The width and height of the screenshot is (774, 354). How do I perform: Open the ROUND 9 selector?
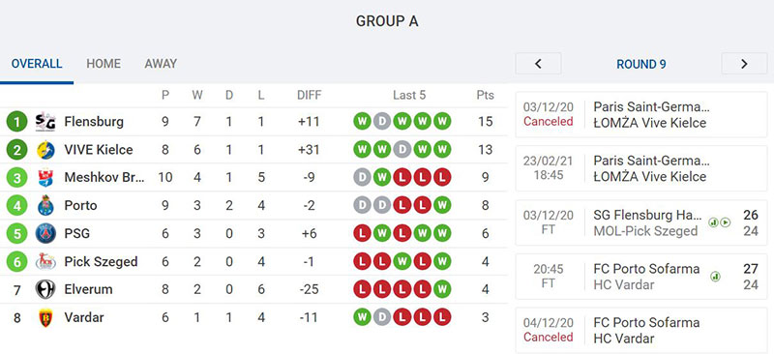pos(641,64)
